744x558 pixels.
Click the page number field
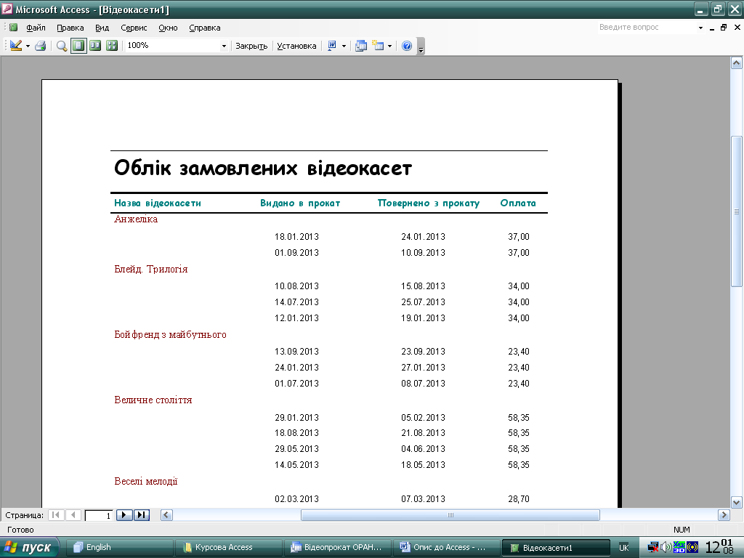98,515
